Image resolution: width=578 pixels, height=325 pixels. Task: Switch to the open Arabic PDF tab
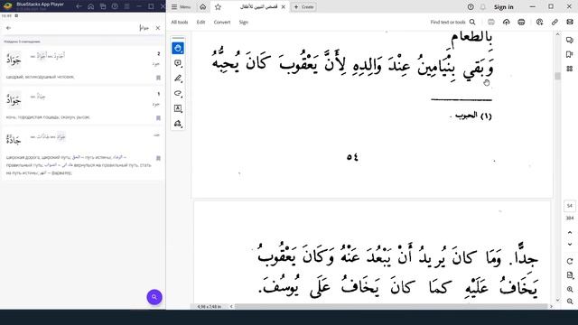coord(258,7)
